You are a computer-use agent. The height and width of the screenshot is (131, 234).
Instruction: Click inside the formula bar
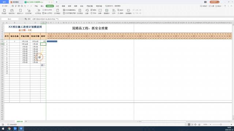coord(132,19)
